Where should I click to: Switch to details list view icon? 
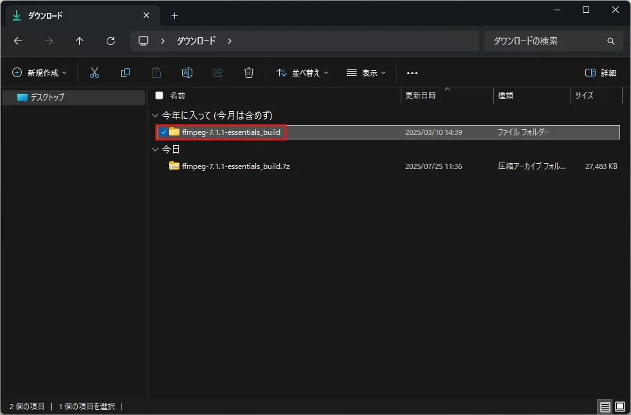[x=605, y=407]
